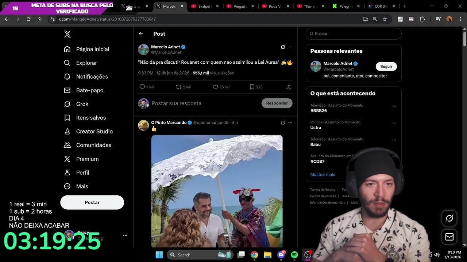Viewport: 467px width, 262px height.
Task: Expand the Mais menu in sidebar
Action: 76,186
